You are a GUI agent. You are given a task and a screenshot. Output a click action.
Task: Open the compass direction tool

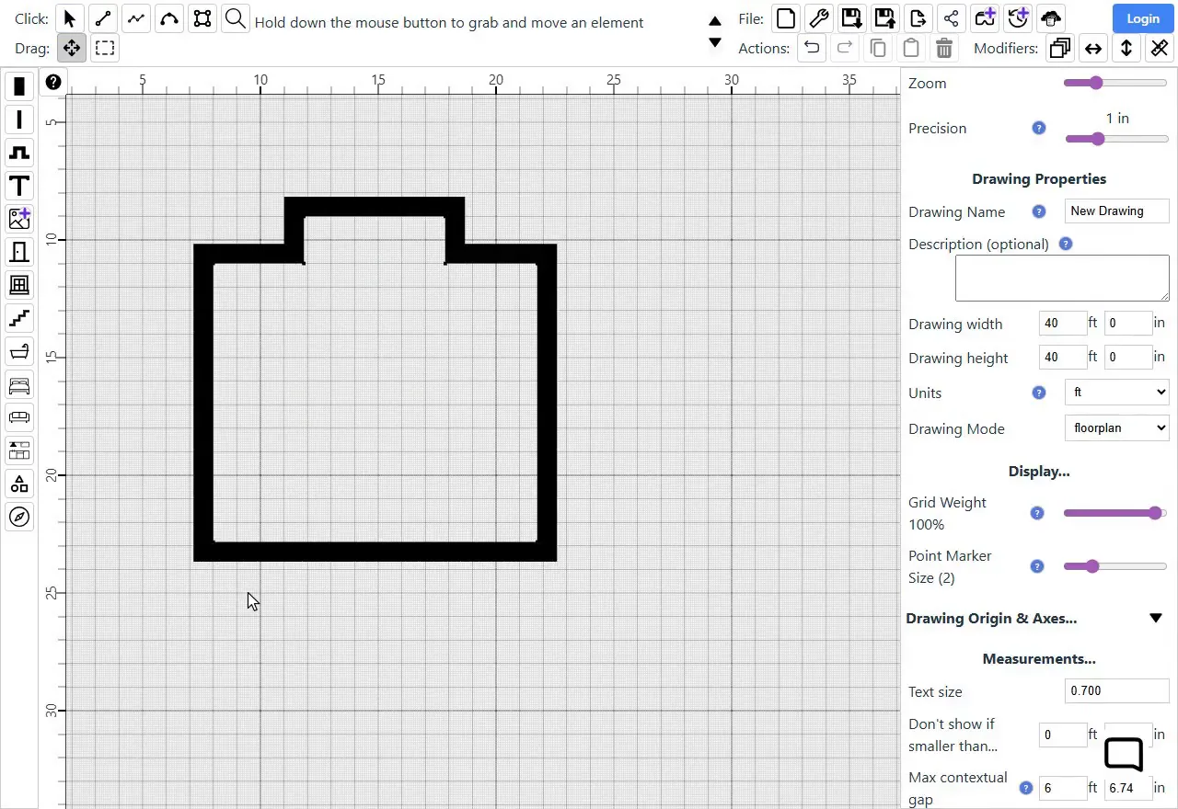click(19, 517)
